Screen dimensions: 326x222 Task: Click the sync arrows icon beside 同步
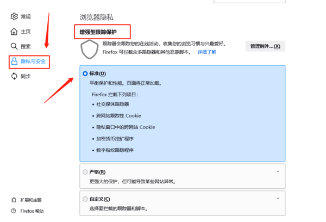(14, 76)
